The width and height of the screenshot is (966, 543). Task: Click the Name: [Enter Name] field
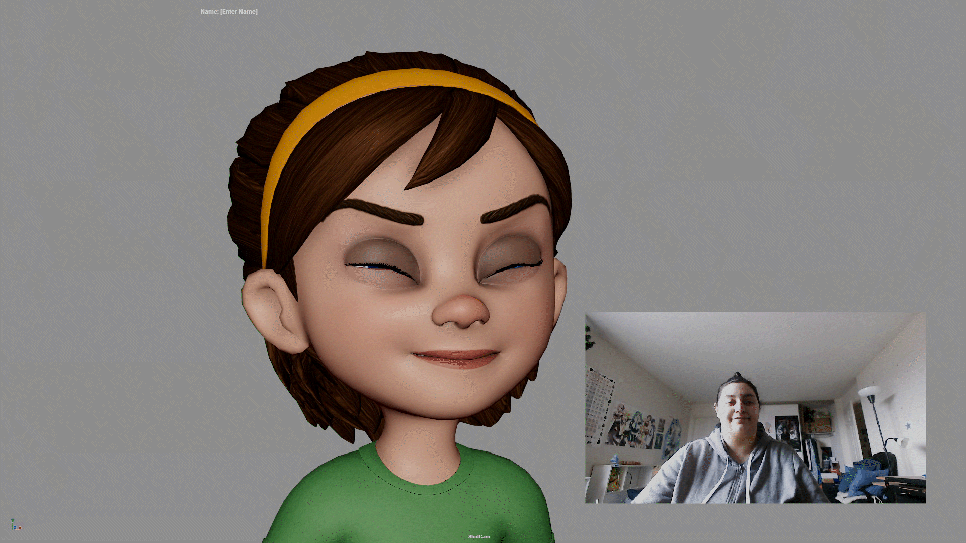pos(229,11)
